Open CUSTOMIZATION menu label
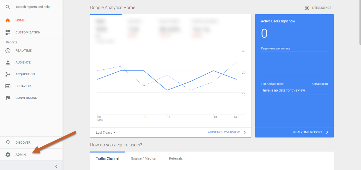The width and height of the screenshot is (361, 170). (x=28, y=32)
